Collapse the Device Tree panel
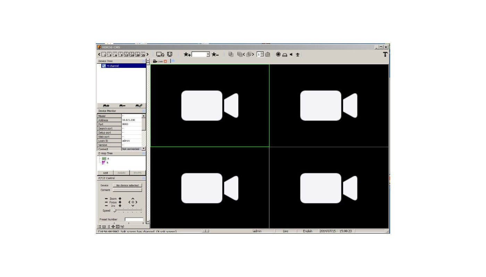 (143, 61)
